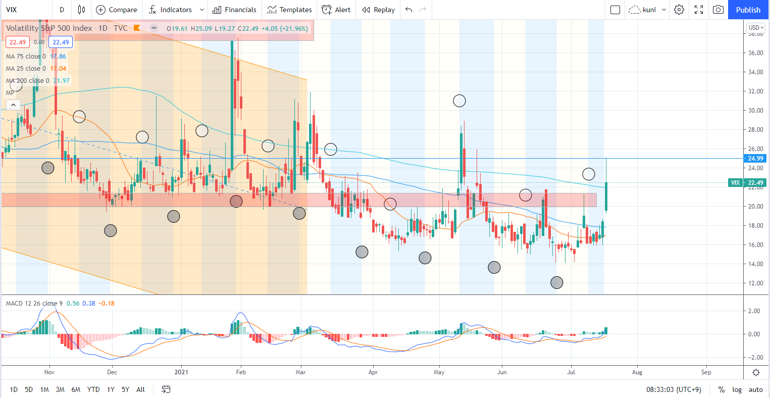Viewport: 770px width, 398px height.
Task: Switch to the 1M time range
Action: pyautogui.click(x=44, y=389)
